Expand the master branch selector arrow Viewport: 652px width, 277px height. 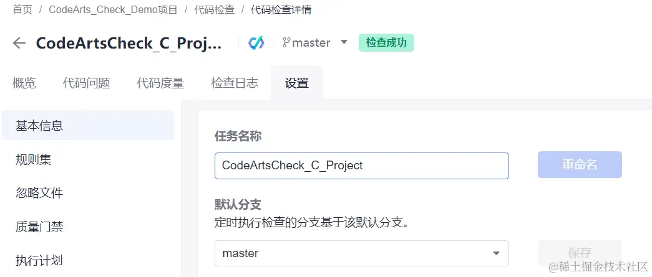344,42
